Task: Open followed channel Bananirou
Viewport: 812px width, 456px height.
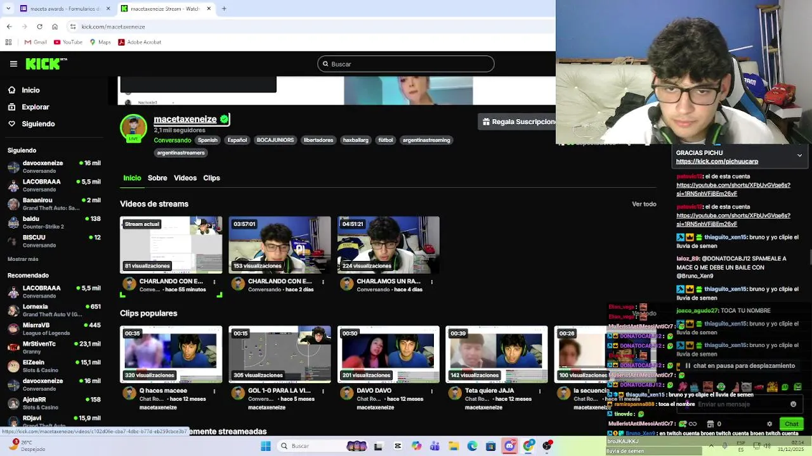Action: [x=55, y=203]
